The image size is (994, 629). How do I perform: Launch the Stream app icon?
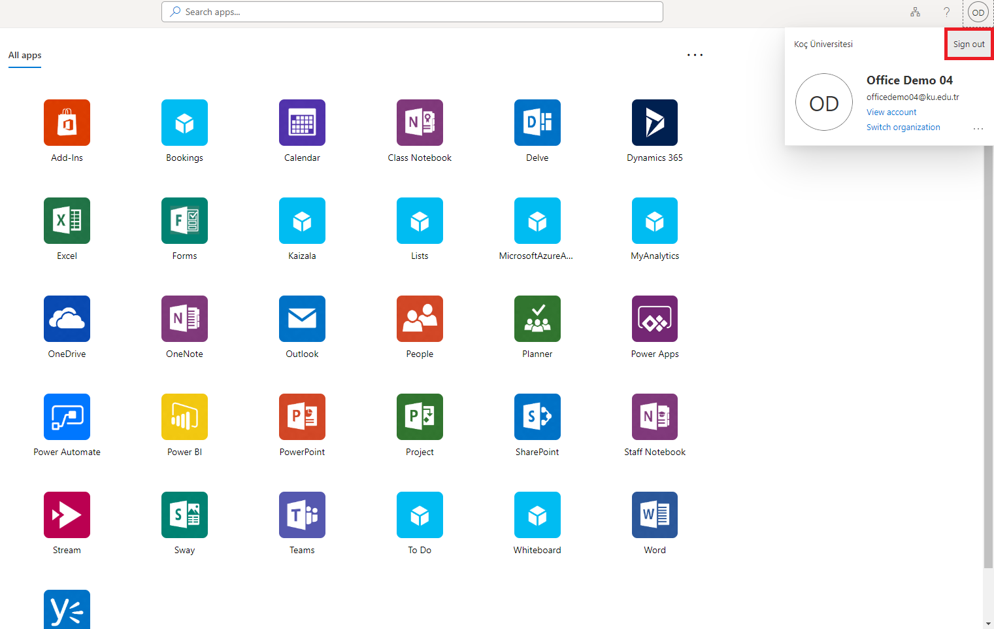click(67, 515)
